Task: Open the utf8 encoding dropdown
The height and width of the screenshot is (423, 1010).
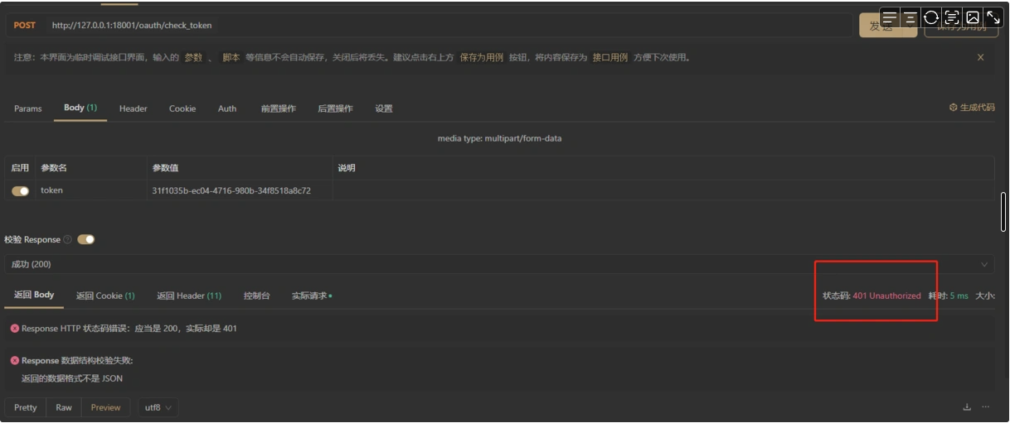Action: pos(158,407)
